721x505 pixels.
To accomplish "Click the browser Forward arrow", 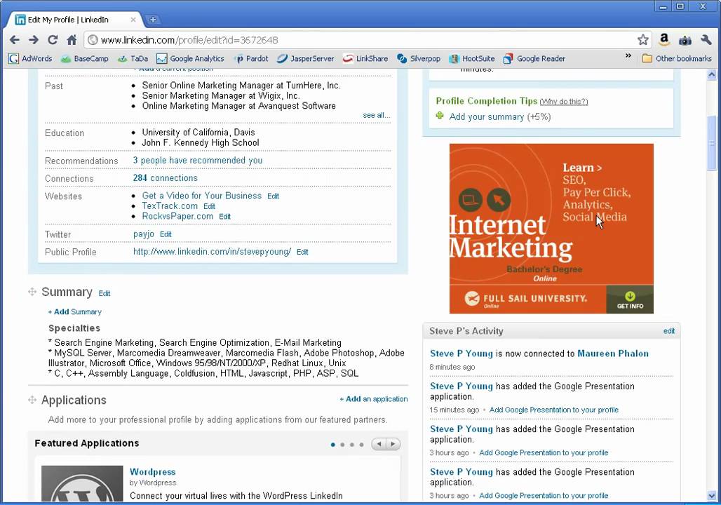I will click(x=34, y=40).
